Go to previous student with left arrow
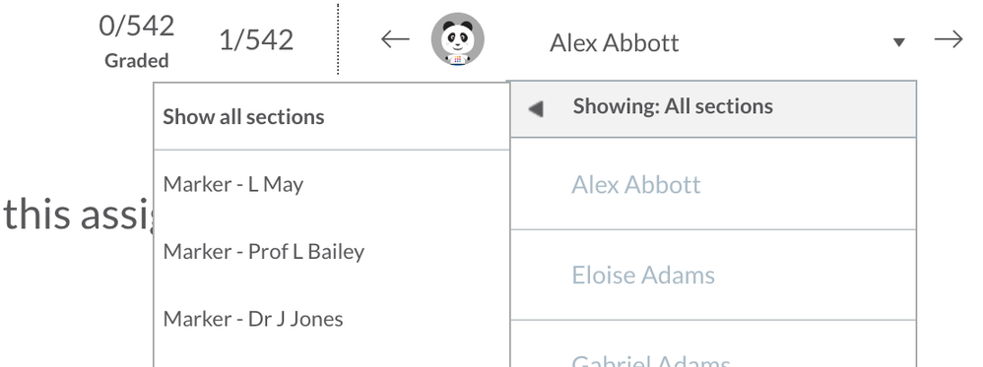This screenshot has height=367, width=983. [395, 39]
